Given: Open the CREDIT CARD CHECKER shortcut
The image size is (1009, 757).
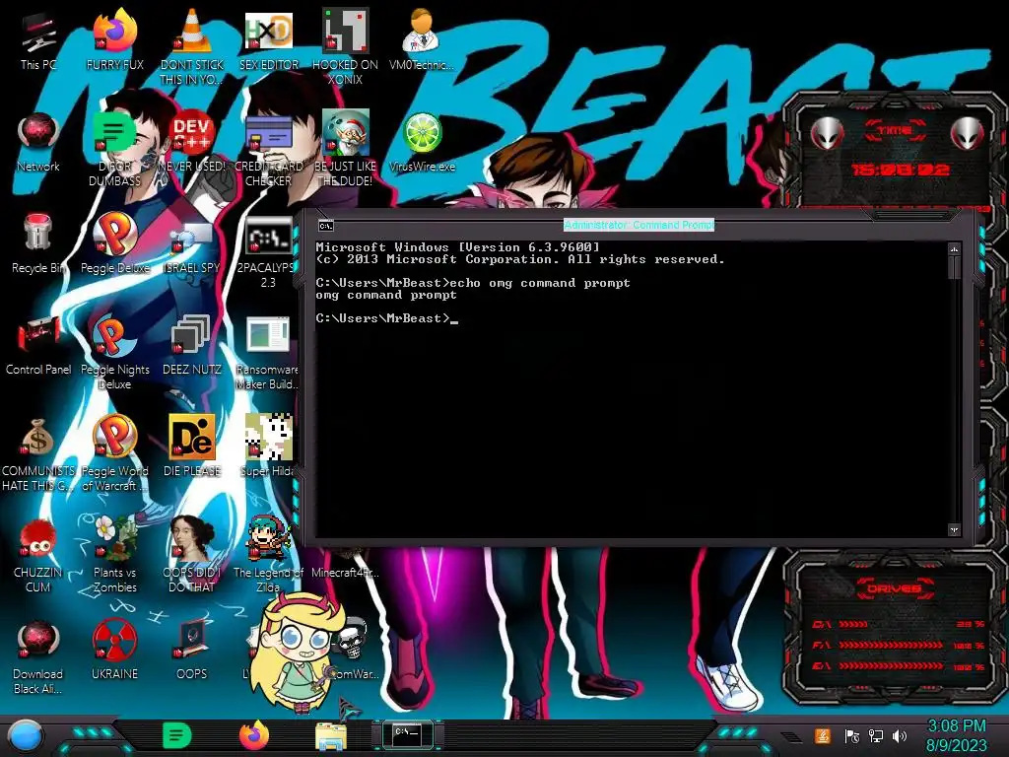Looking at the screenshot, I should (x=269, y=149).
